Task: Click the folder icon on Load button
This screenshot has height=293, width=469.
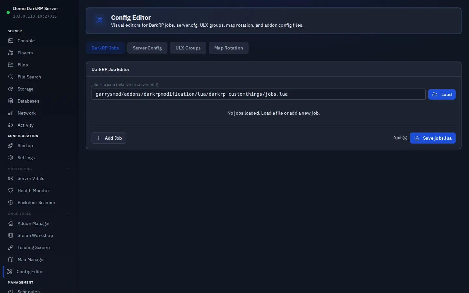Action: (435, 94)
